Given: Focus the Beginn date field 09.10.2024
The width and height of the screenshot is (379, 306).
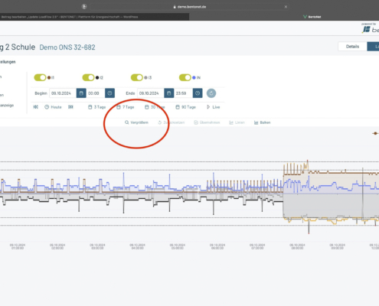Looking at the screenshot, I should click(63, 93).
